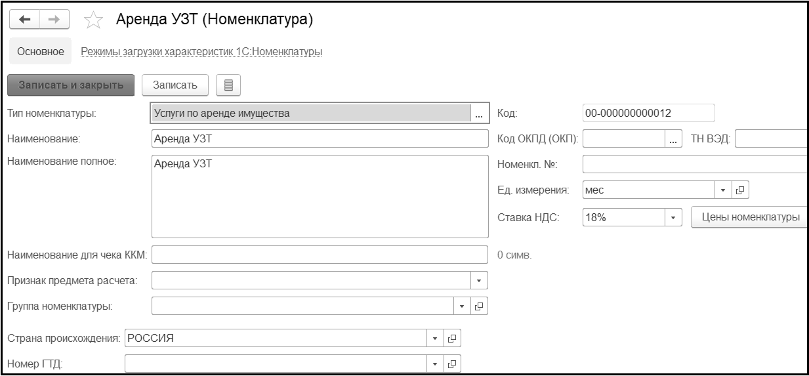Viewport: 809px width, 376px height.
Task: Open Ед. измерения item with the open-form icon
Action: pos(740,190)
